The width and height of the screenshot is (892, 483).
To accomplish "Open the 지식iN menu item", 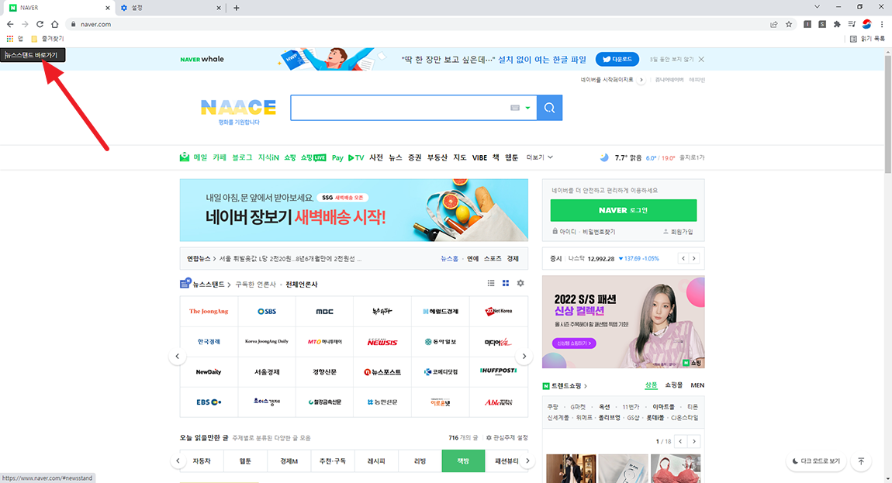I will 268,157.
